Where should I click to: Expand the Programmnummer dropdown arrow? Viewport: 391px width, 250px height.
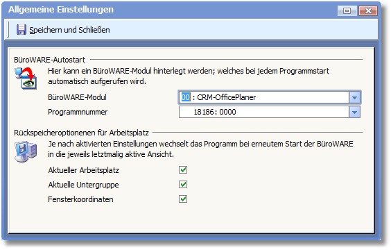pyautogui.click(x=354, y=112)
